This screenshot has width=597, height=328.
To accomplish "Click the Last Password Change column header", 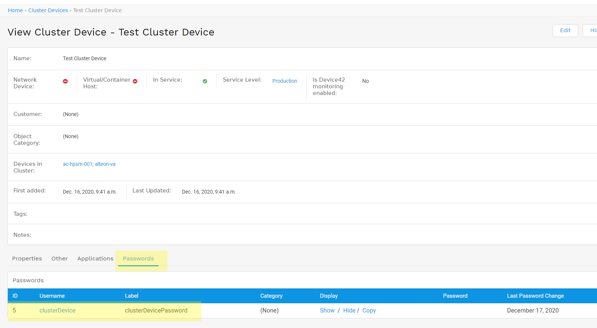I will pyautogui.click(x=535, y=296).
